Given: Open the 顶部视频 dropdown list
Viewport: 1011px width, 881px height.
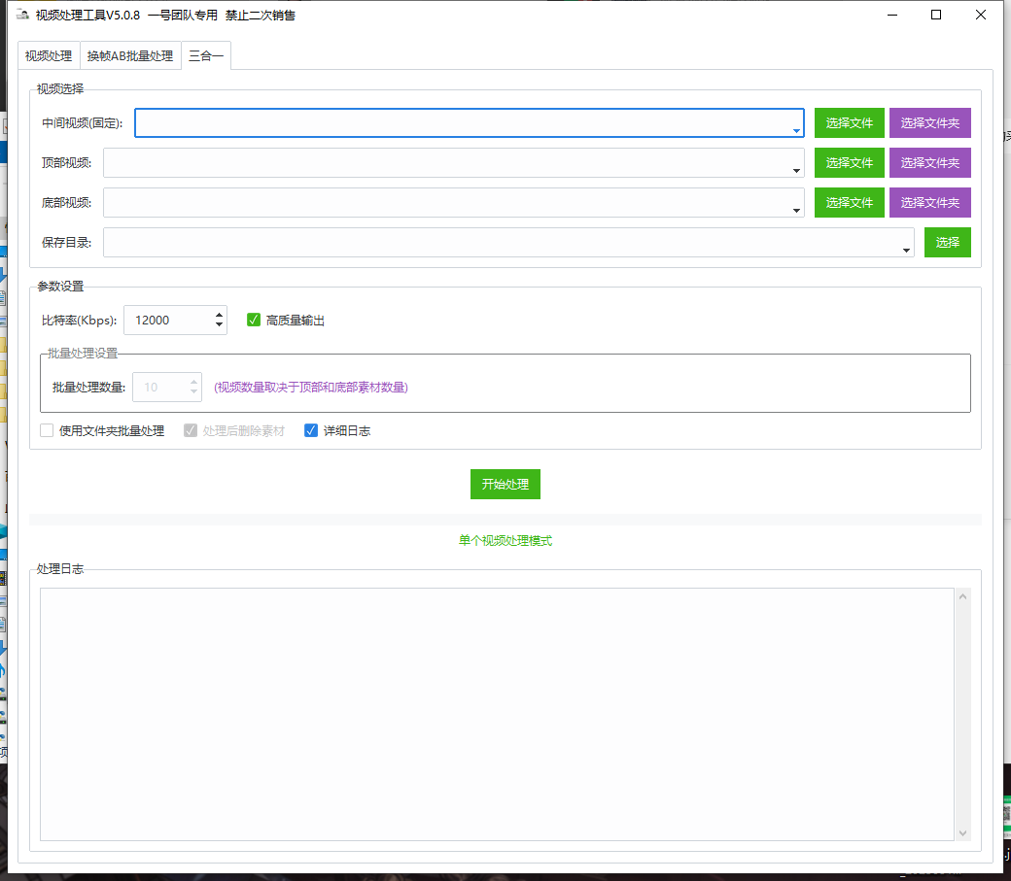Looking at the screenshot, I should tap(797, 170).
